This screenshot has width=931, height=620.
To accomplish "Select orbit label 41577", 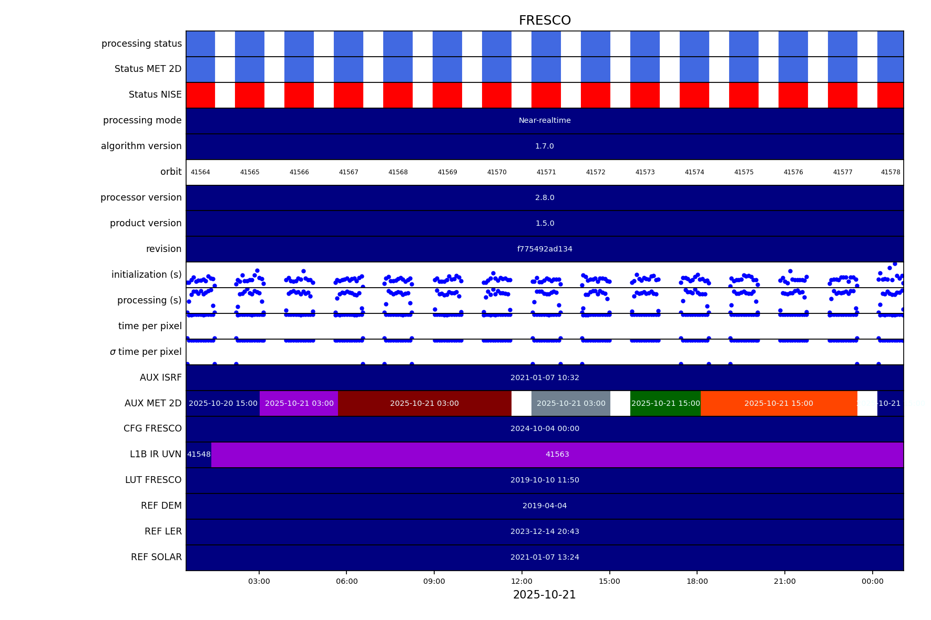I will click(x=843, y=172).
